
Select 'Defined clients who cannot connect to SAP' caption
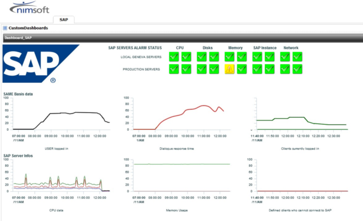pyautogui.click(x=300, y=210)
